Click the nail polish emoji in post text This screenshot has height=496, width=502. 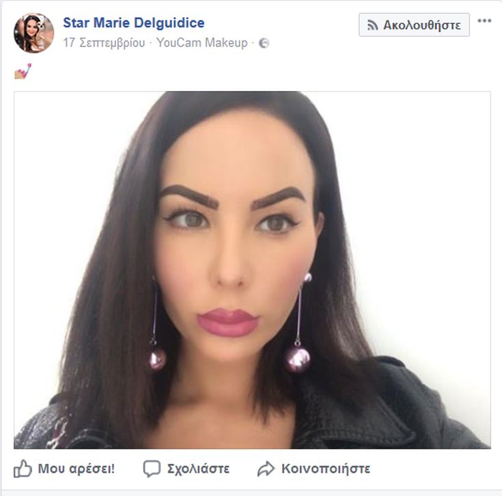[23, 71]
